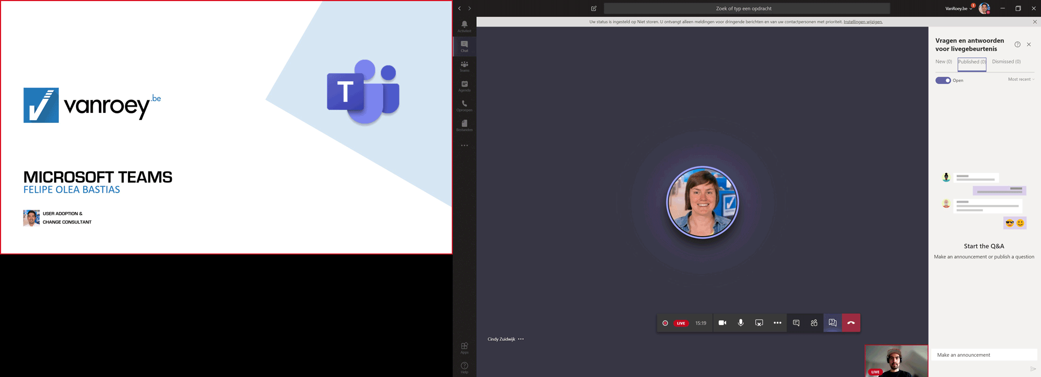Open the Q&A panel help icon

[x=1017, y=45]
